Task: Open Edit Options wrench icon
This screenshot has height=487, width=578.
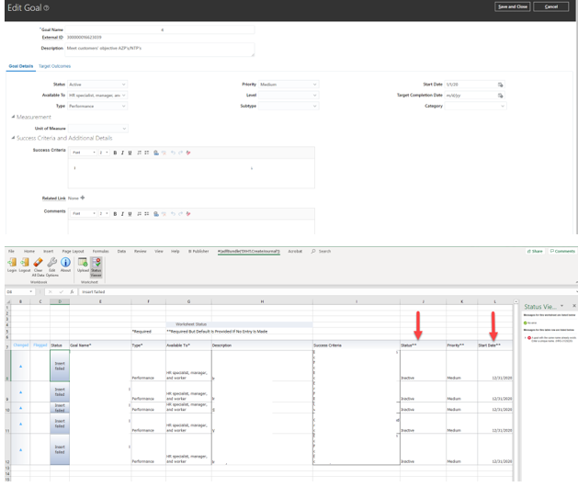Action: point(52,263)
